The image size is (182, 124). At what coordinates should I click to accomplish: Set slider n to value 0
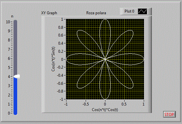coord(15,113)
